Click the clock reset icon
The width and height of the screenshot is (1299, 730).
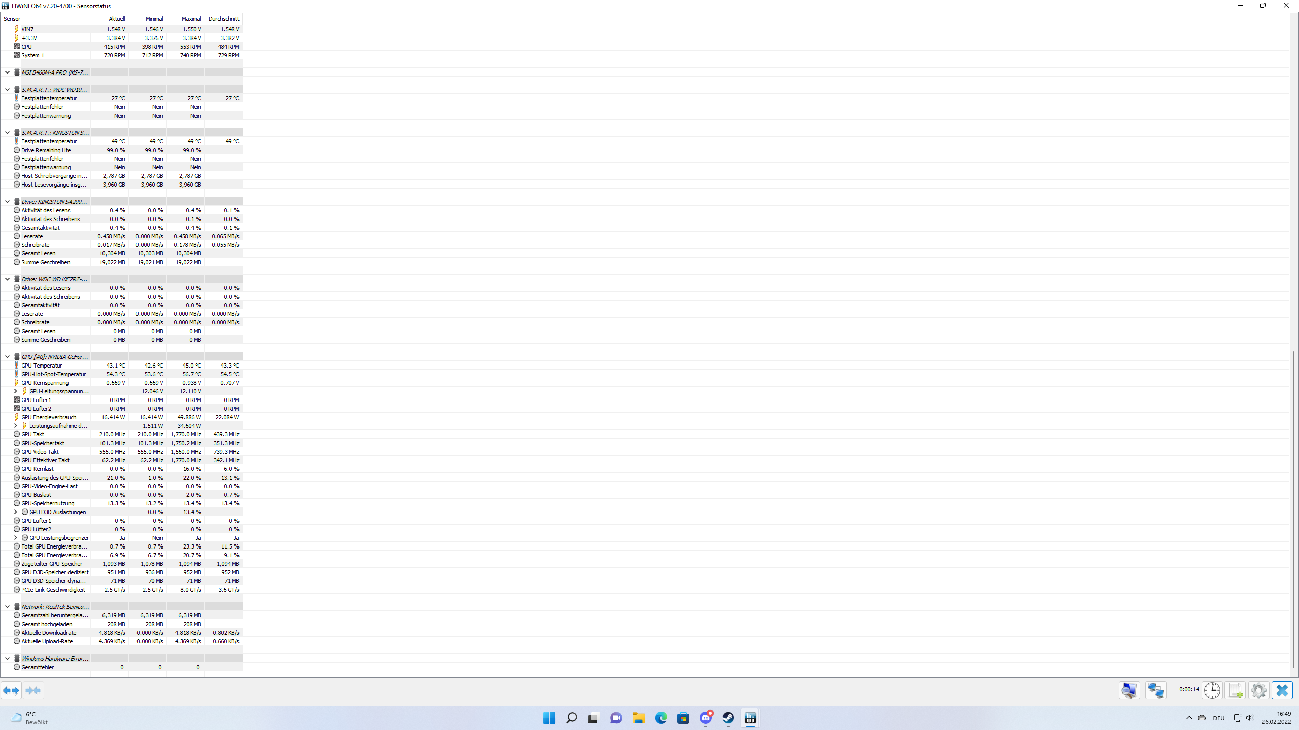point(1212,690)
